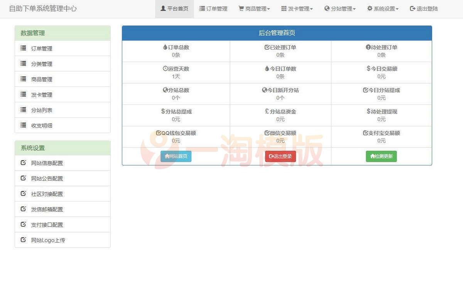This screenshot has height=300, width=463.
Task: Click the 待处理订单 statistics cell
Action: pos(381,51)
